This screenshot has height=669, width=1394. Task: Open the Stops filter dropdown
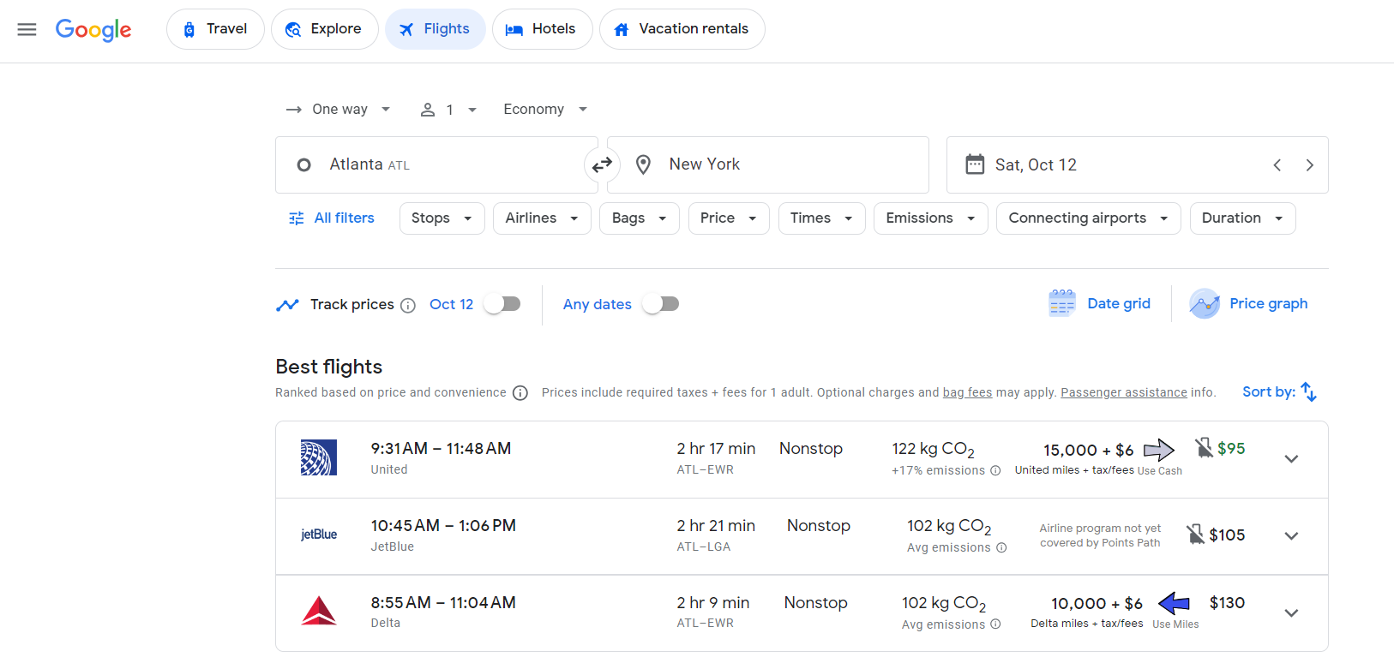[x=442, y=218]
